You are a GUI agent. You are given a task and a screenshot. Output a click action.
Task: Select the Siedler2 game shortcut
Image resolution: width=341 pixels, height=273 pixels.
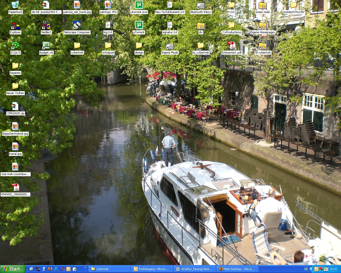[46, 25]
